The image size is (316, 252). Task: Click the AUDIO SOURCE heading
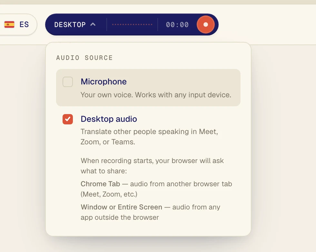coord(84,58)
